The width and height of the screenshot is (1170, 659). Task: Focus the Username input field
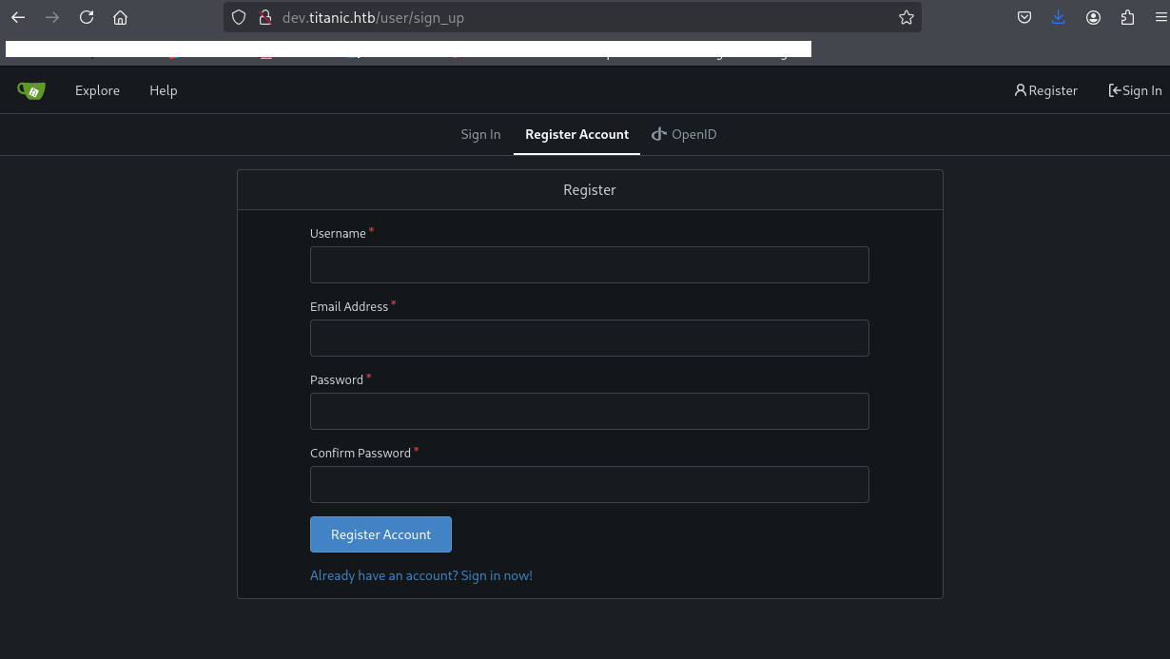589,264
